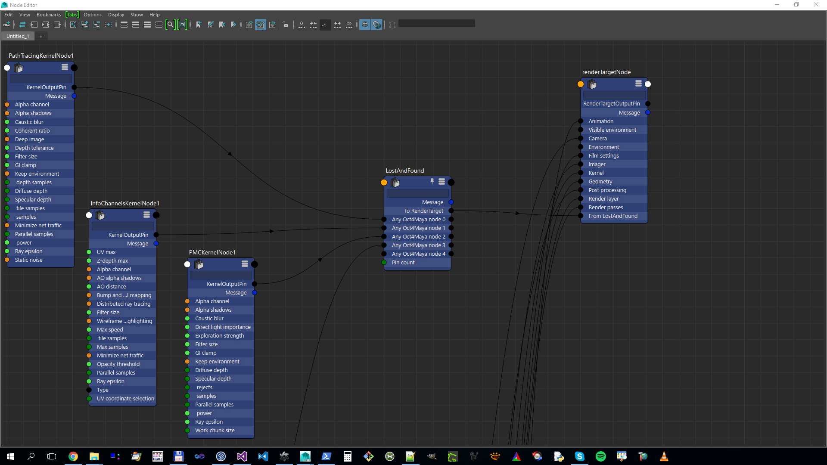Open the Bookmarks menu

[x=49, y=15]
